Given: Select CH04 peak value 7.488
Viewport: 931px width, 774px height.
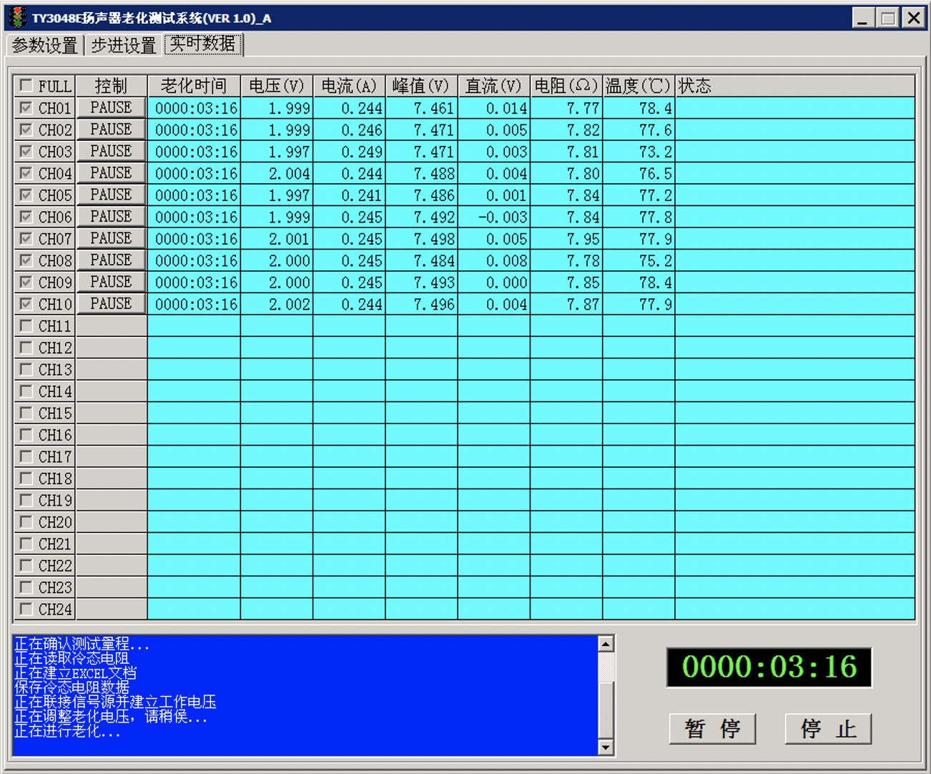Looking at the screenshot, I should (421, 173).
